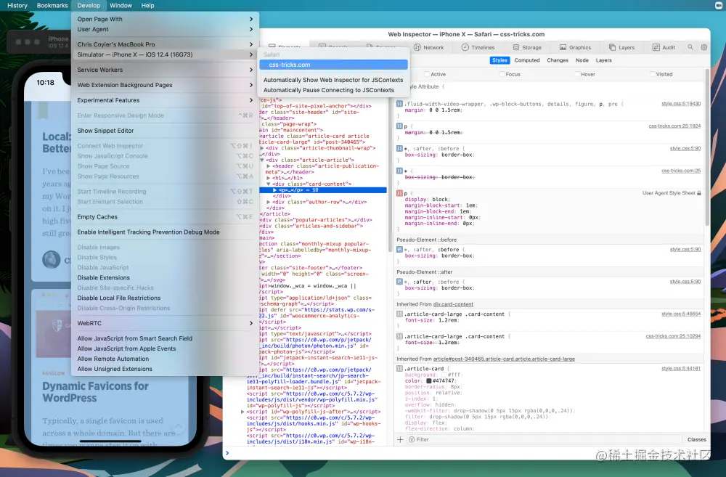This screenshot has height=477, width=726.
Task: Collapse the div class card-content node
Action: point(269,184)
